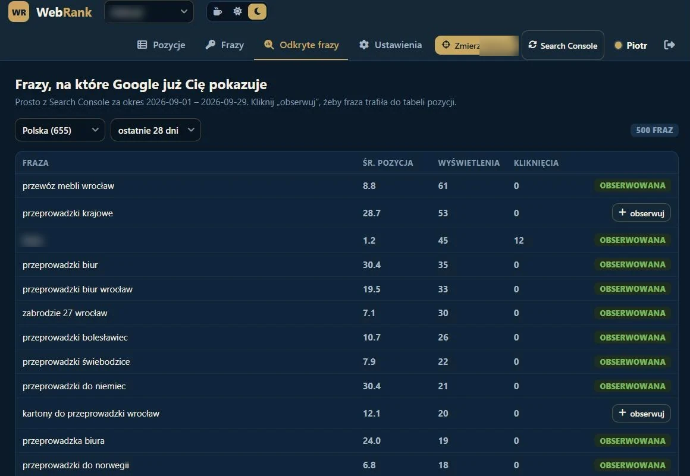
Task: Click the FRAZA column header
Action: click(36, 163)
